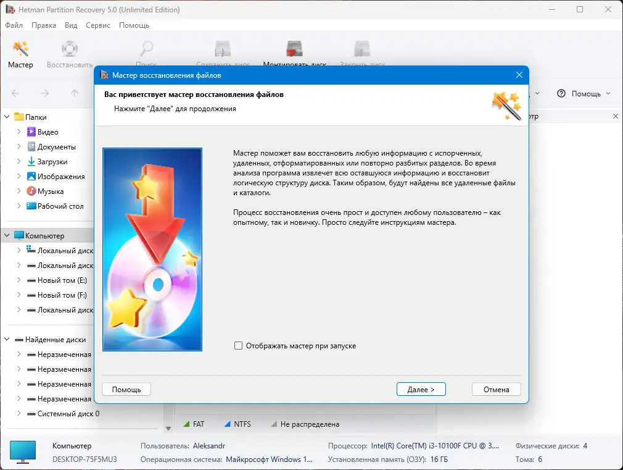
Task: Click the wizard illustration image
Action: [x=152, y=250]
